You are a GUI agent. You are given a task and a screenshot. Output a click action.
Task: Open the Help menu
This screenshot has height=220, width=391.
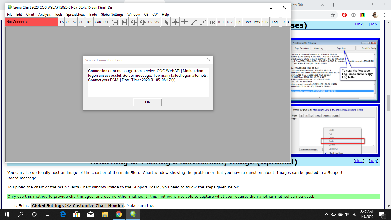click(x=165, y=15)
